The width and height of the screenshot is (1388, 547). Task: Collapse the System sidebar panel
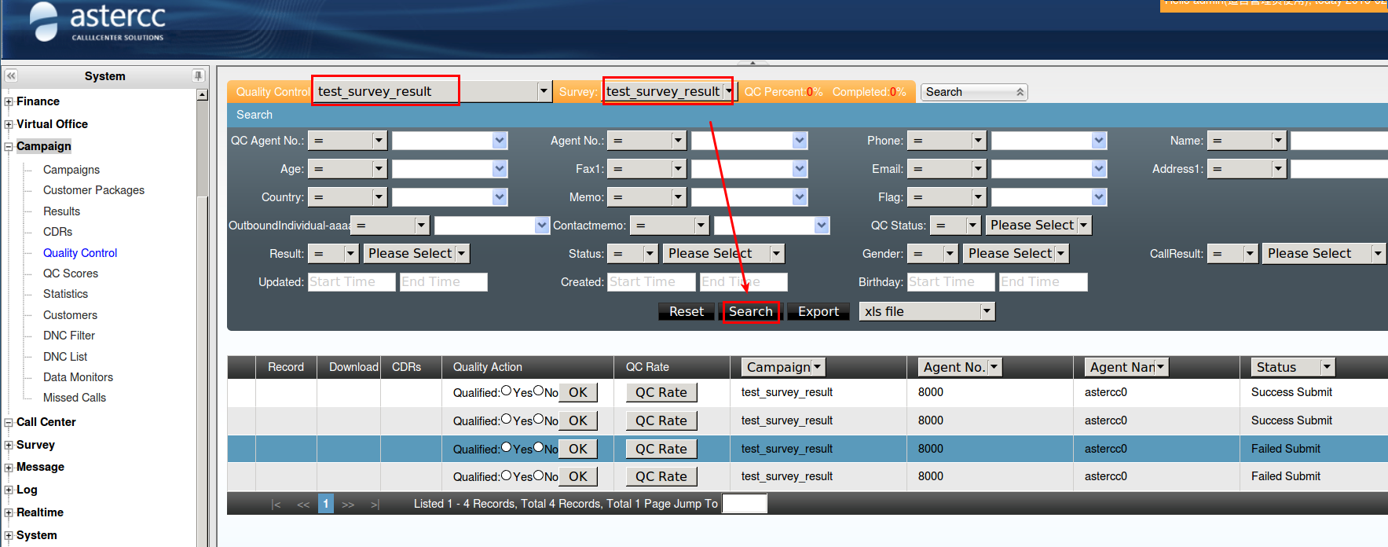coord(11,76)
